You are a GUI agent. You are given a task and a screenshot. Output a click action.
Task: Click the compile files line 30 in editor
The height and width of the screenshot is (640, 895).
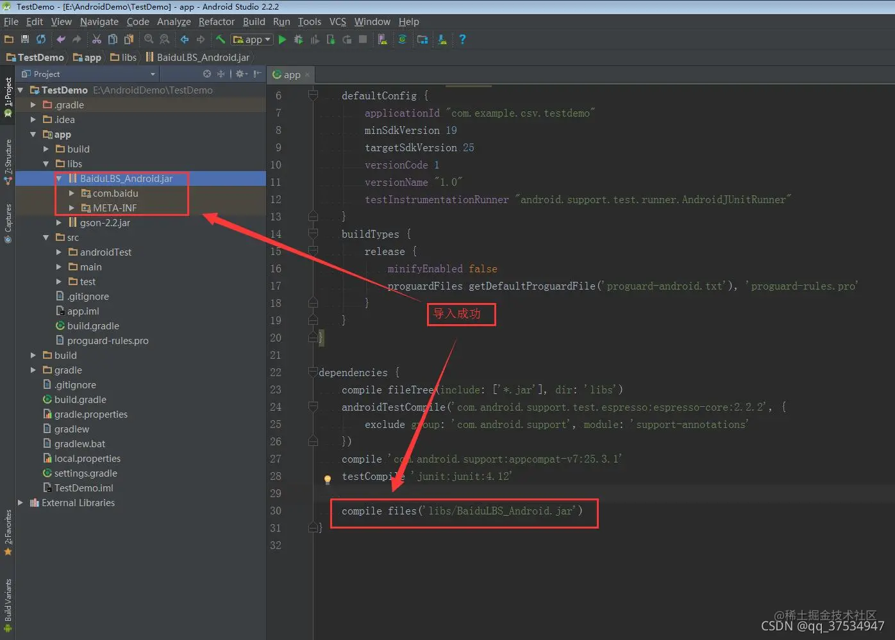click(462, 511)
